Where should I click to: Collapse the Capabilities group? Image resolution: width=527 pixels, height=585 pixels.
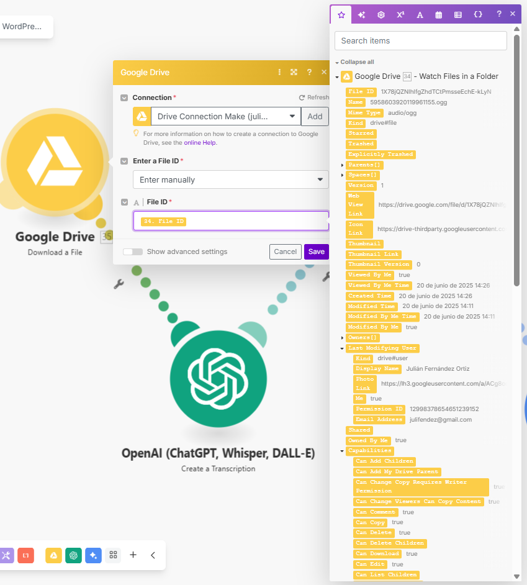(342, 451)
